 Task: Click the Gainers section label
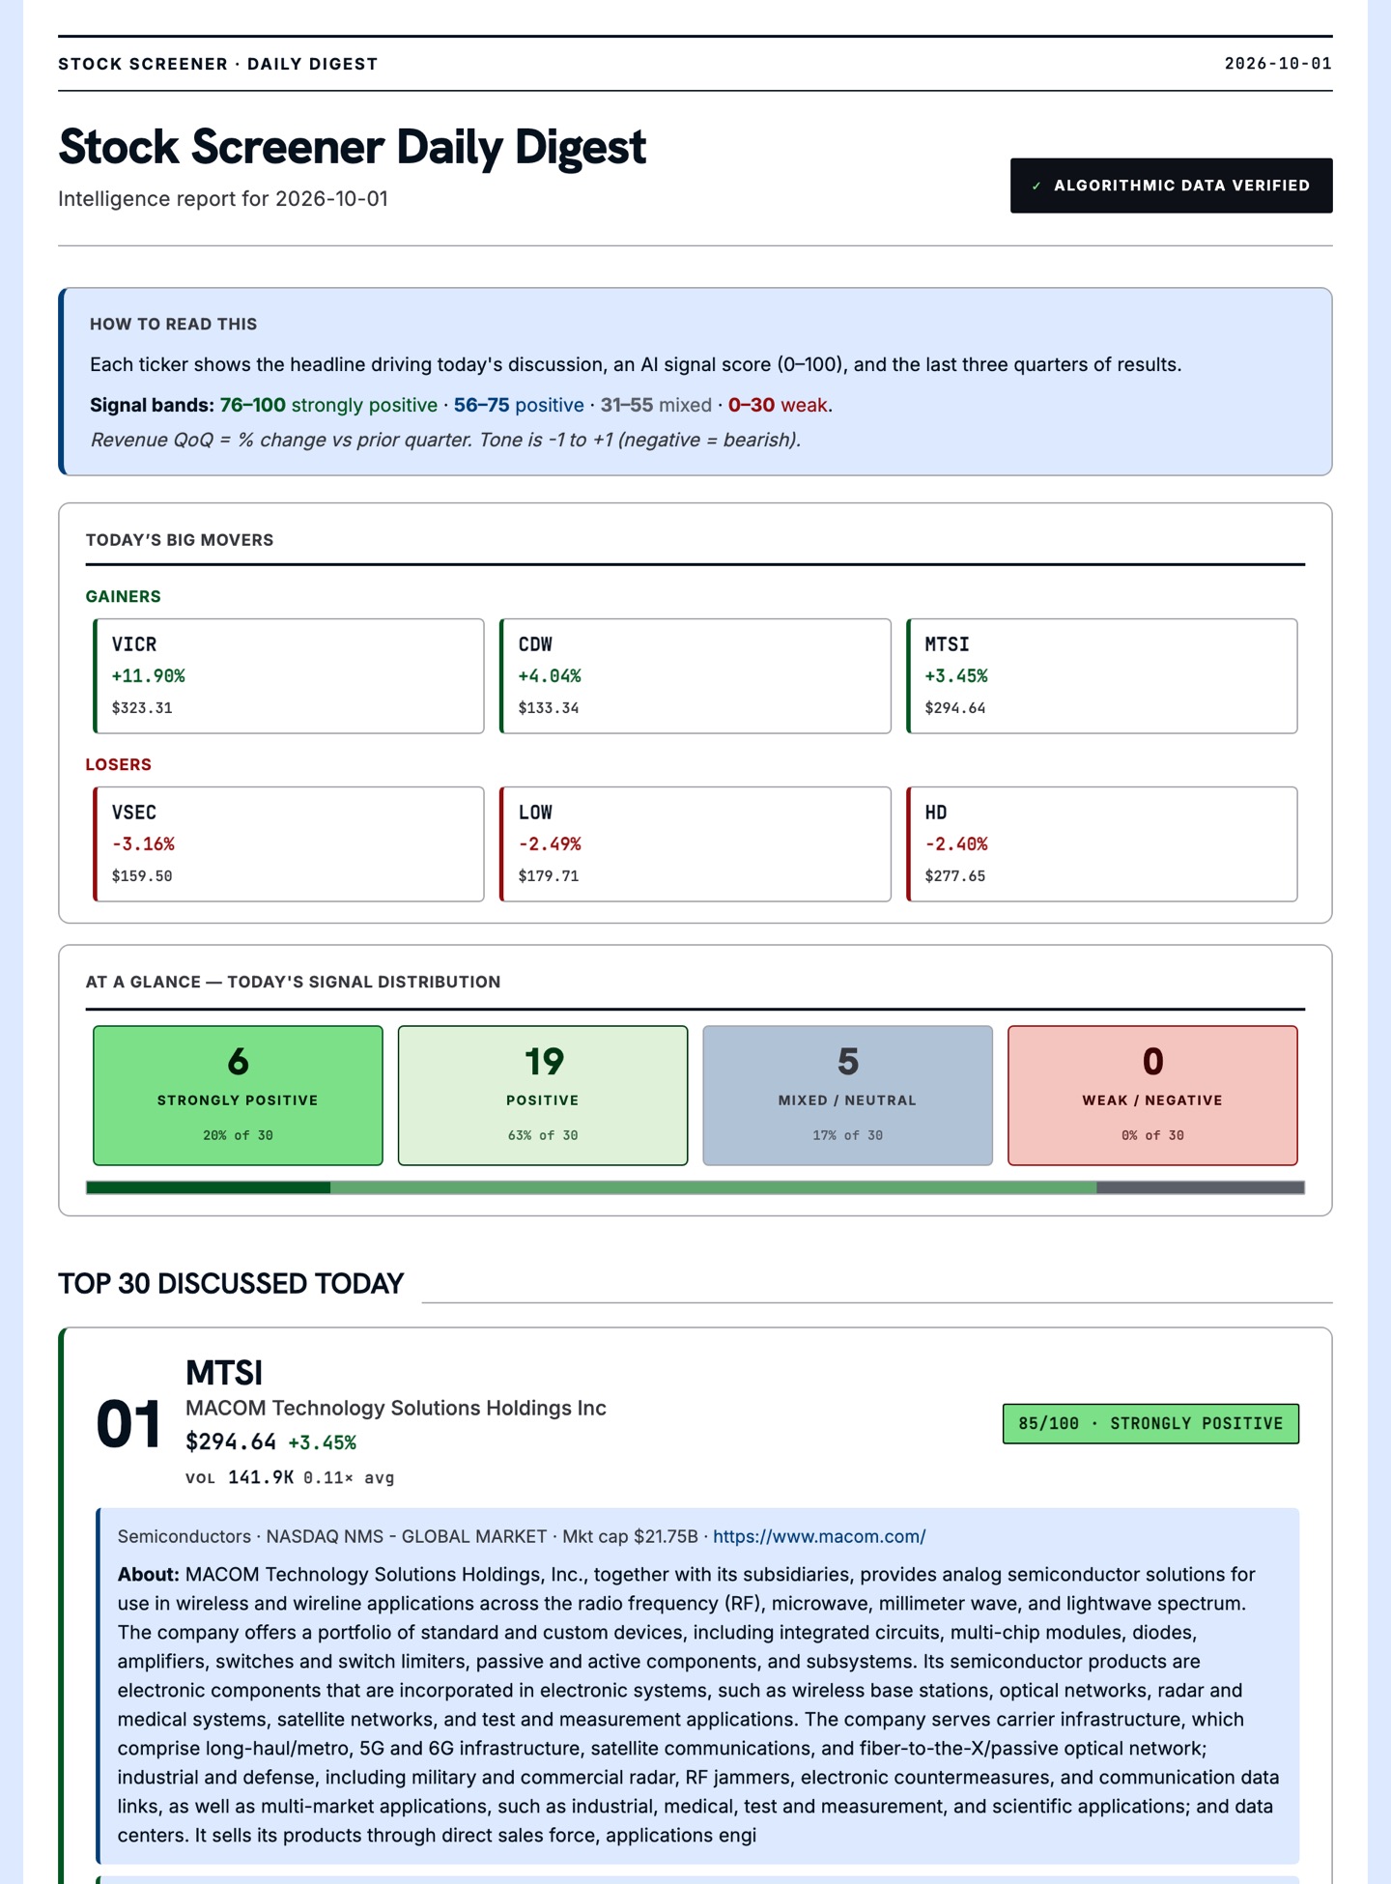[x=124, y=596]
